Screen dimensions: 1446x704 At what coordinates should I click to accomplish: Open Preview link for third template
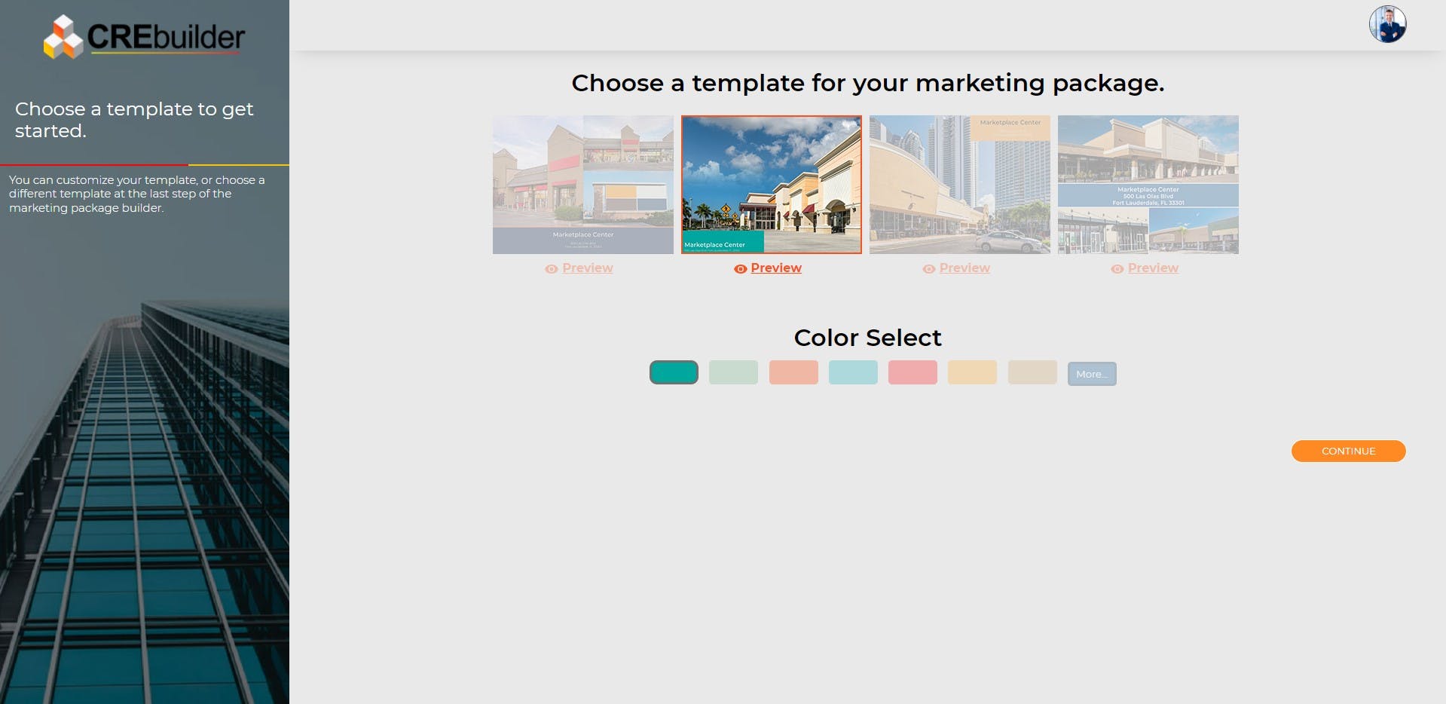[x=964, y=268]
